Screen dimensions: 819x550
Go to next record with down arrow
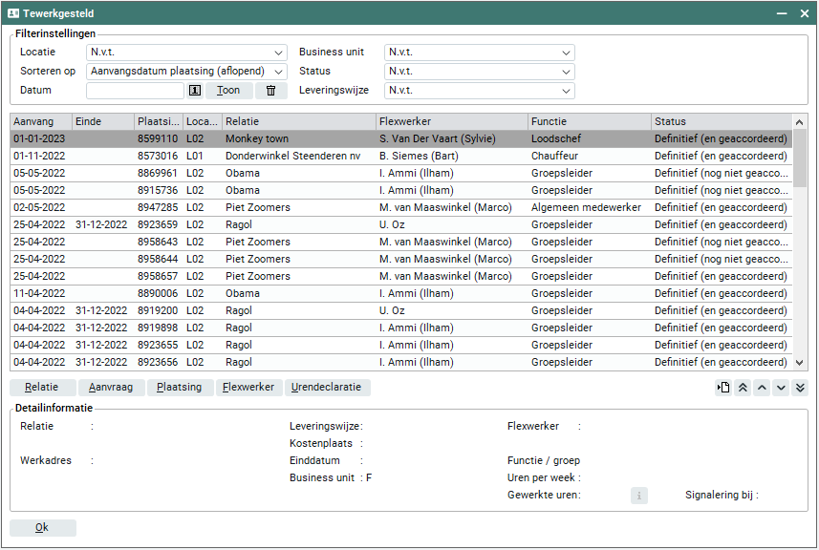point(781,388)
